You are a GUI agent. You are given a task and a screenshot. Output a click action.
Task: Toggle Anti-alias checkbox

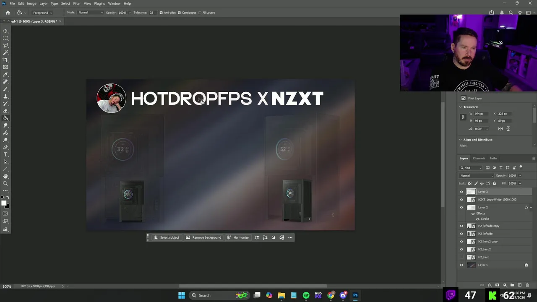tap(161, 13)
